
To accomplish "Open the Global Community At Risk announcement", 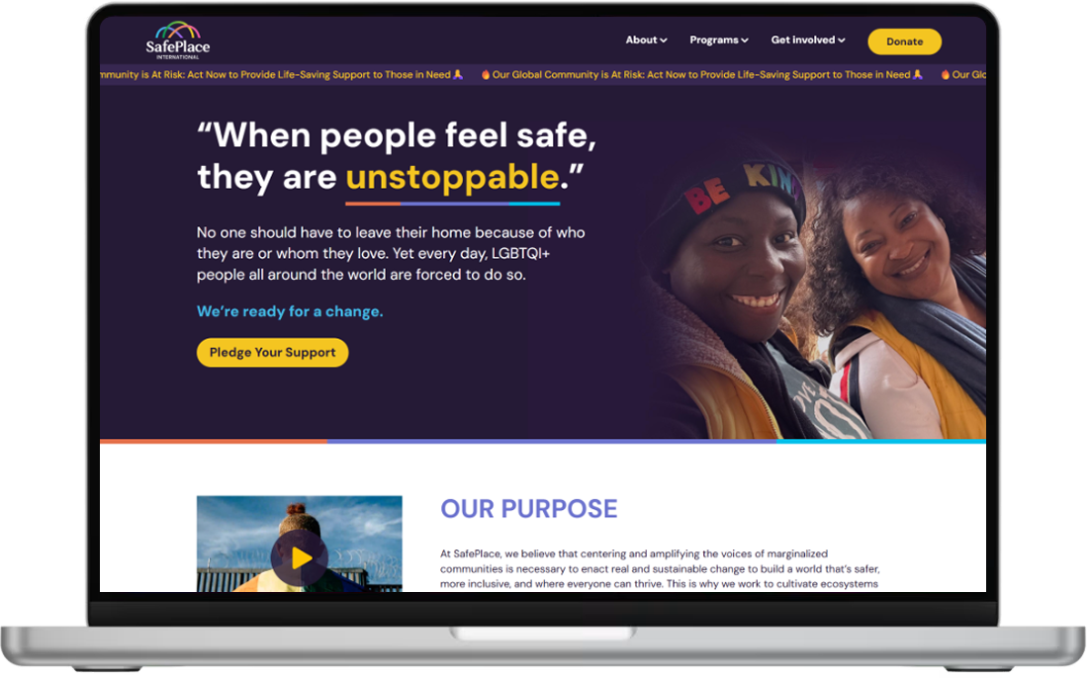I will pyautogui.click(x=701, y=75).
